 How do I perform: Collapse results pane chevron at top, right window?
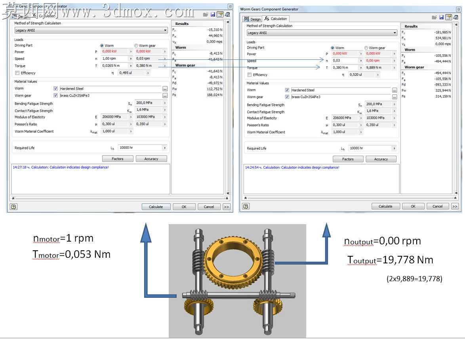pos(456,25)
